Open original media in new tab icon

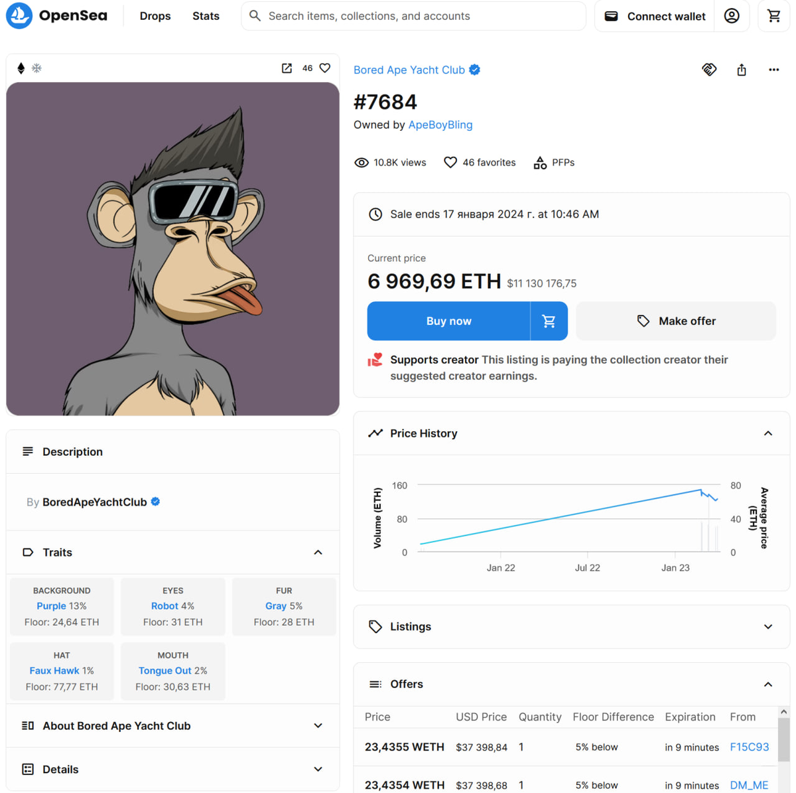287,68
